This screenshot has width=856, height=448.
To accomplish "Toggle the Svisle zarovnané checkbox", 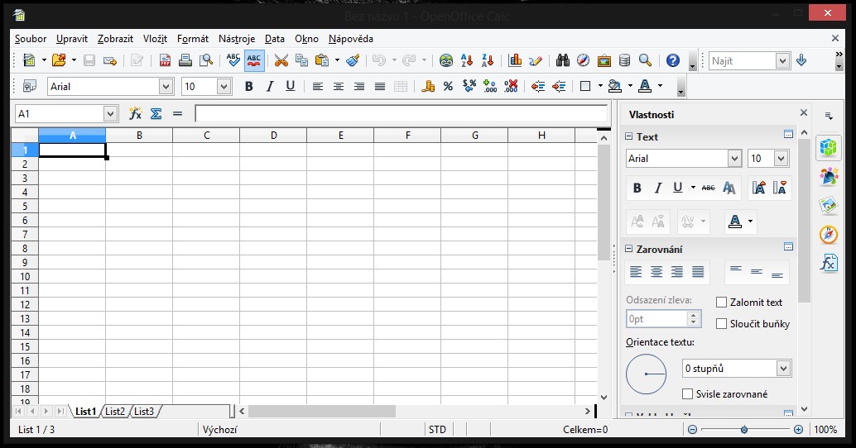I will 687,394.
